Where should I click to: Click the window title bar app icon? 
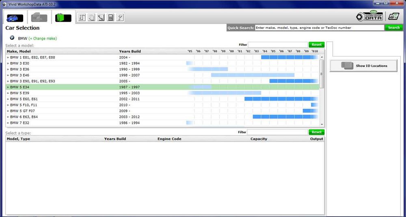coord(4,4)
